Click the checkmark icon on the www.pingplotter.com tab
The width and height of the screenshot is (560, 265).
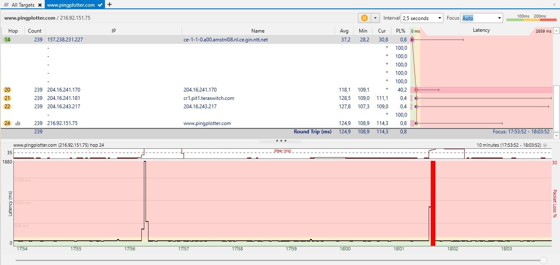click(100, 5)
